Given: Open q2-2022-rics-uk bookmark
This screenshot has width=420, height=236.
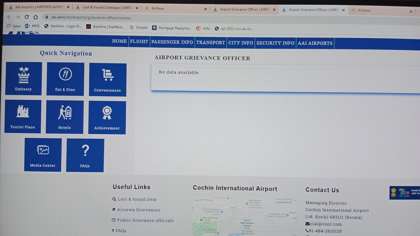Looking at the screenshot, I should tap(234, 29).
